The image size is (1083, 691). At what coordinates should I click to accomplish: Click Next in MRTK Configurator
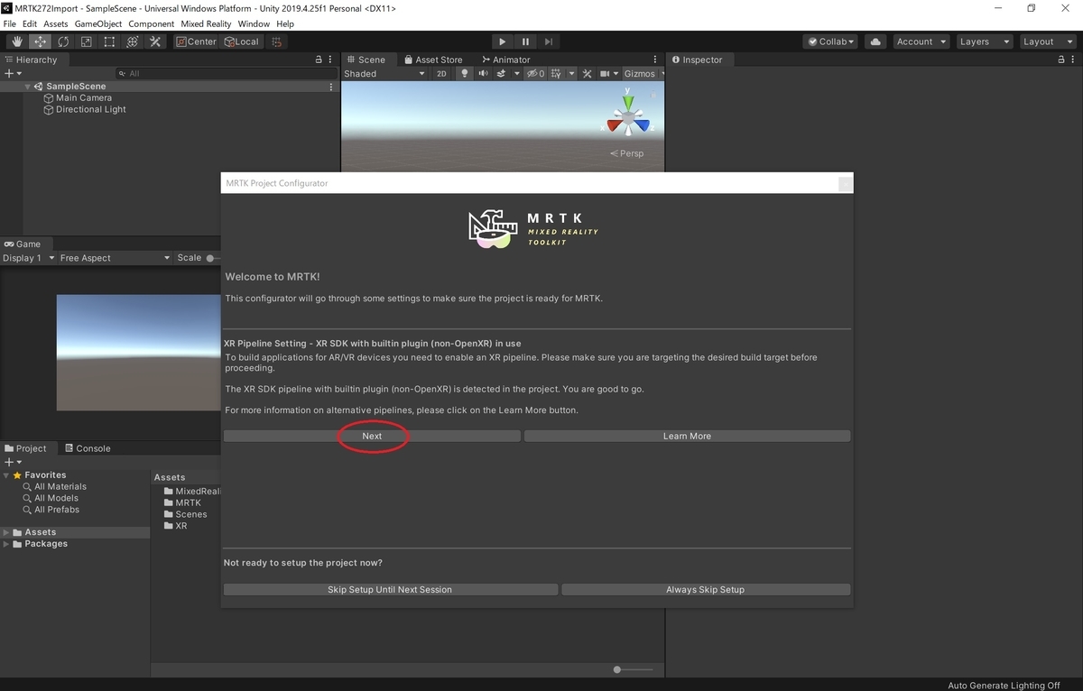click(x=372, y=436)
